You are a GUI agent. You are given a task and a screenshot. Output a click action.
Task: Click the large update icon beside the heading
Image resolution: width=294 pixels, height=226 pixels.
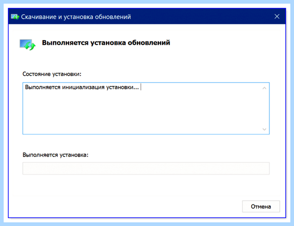point(27,45)
